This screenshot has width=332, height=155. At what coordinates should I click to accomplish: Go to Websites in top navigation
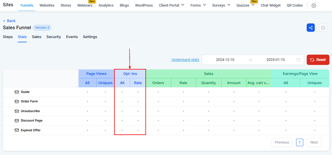[47, 5]
